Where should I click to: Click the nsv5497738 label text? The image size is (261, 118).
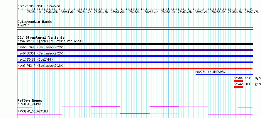[243, 78]
